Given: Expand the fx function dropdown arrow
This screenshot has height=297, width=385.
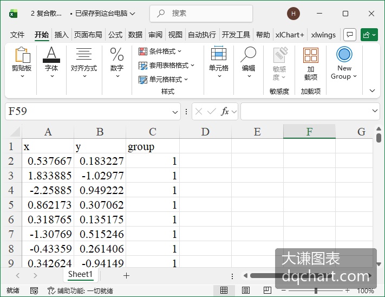Looking at the screenshot, I should tap(234, 112).
